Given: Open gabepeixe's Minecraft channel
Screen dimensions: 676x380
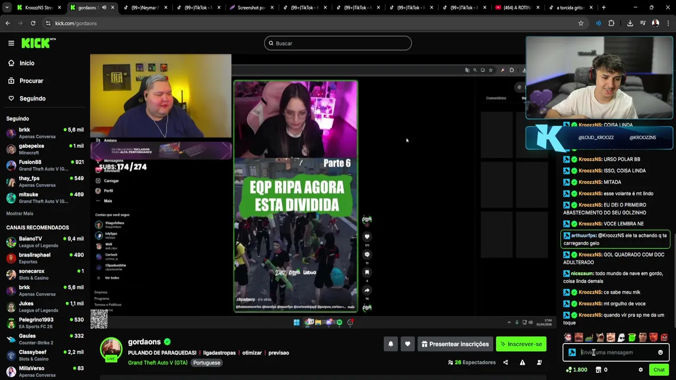Looking at the screenshot, I should click(x=45, y=149).
